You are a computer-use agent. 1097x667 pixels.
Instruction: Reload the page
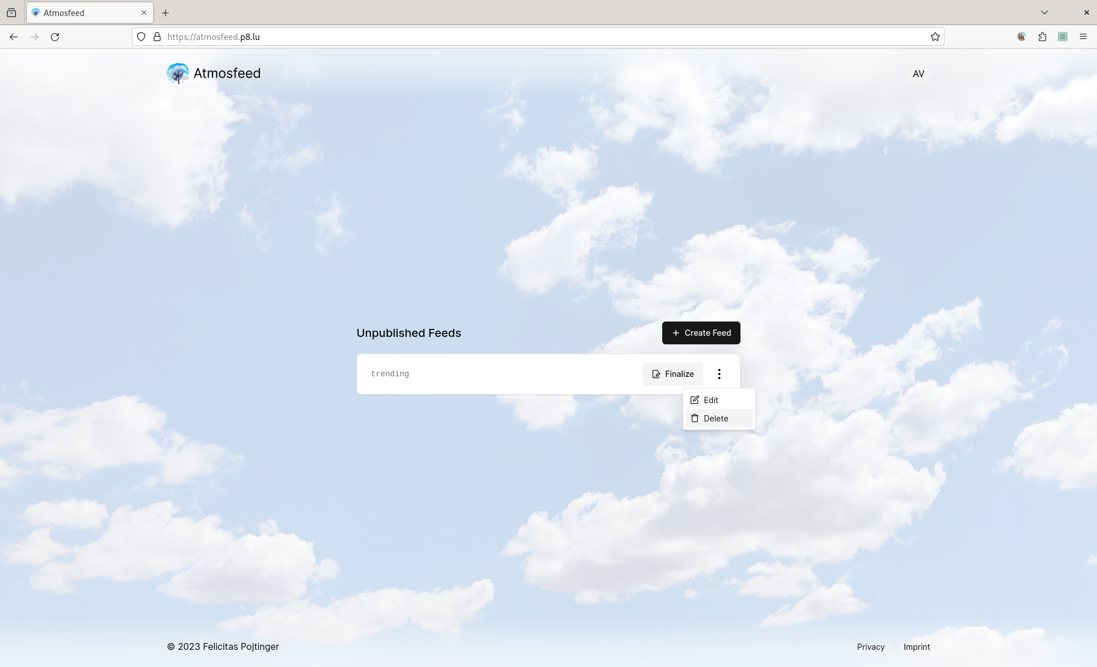tap(55, 37)
